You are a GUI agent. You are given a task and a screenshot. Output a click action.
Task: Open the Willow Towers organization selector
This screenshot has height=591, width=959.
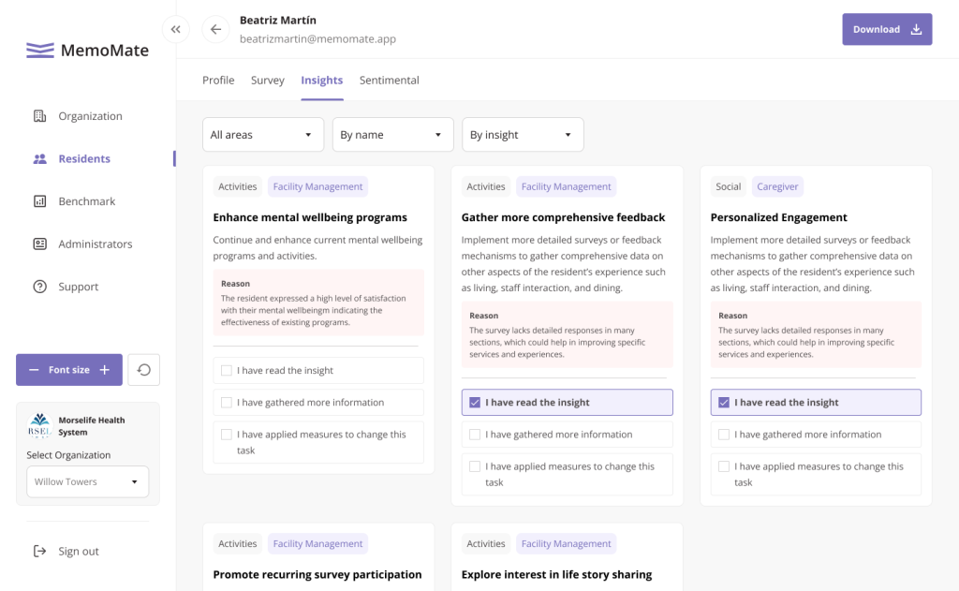87,482
